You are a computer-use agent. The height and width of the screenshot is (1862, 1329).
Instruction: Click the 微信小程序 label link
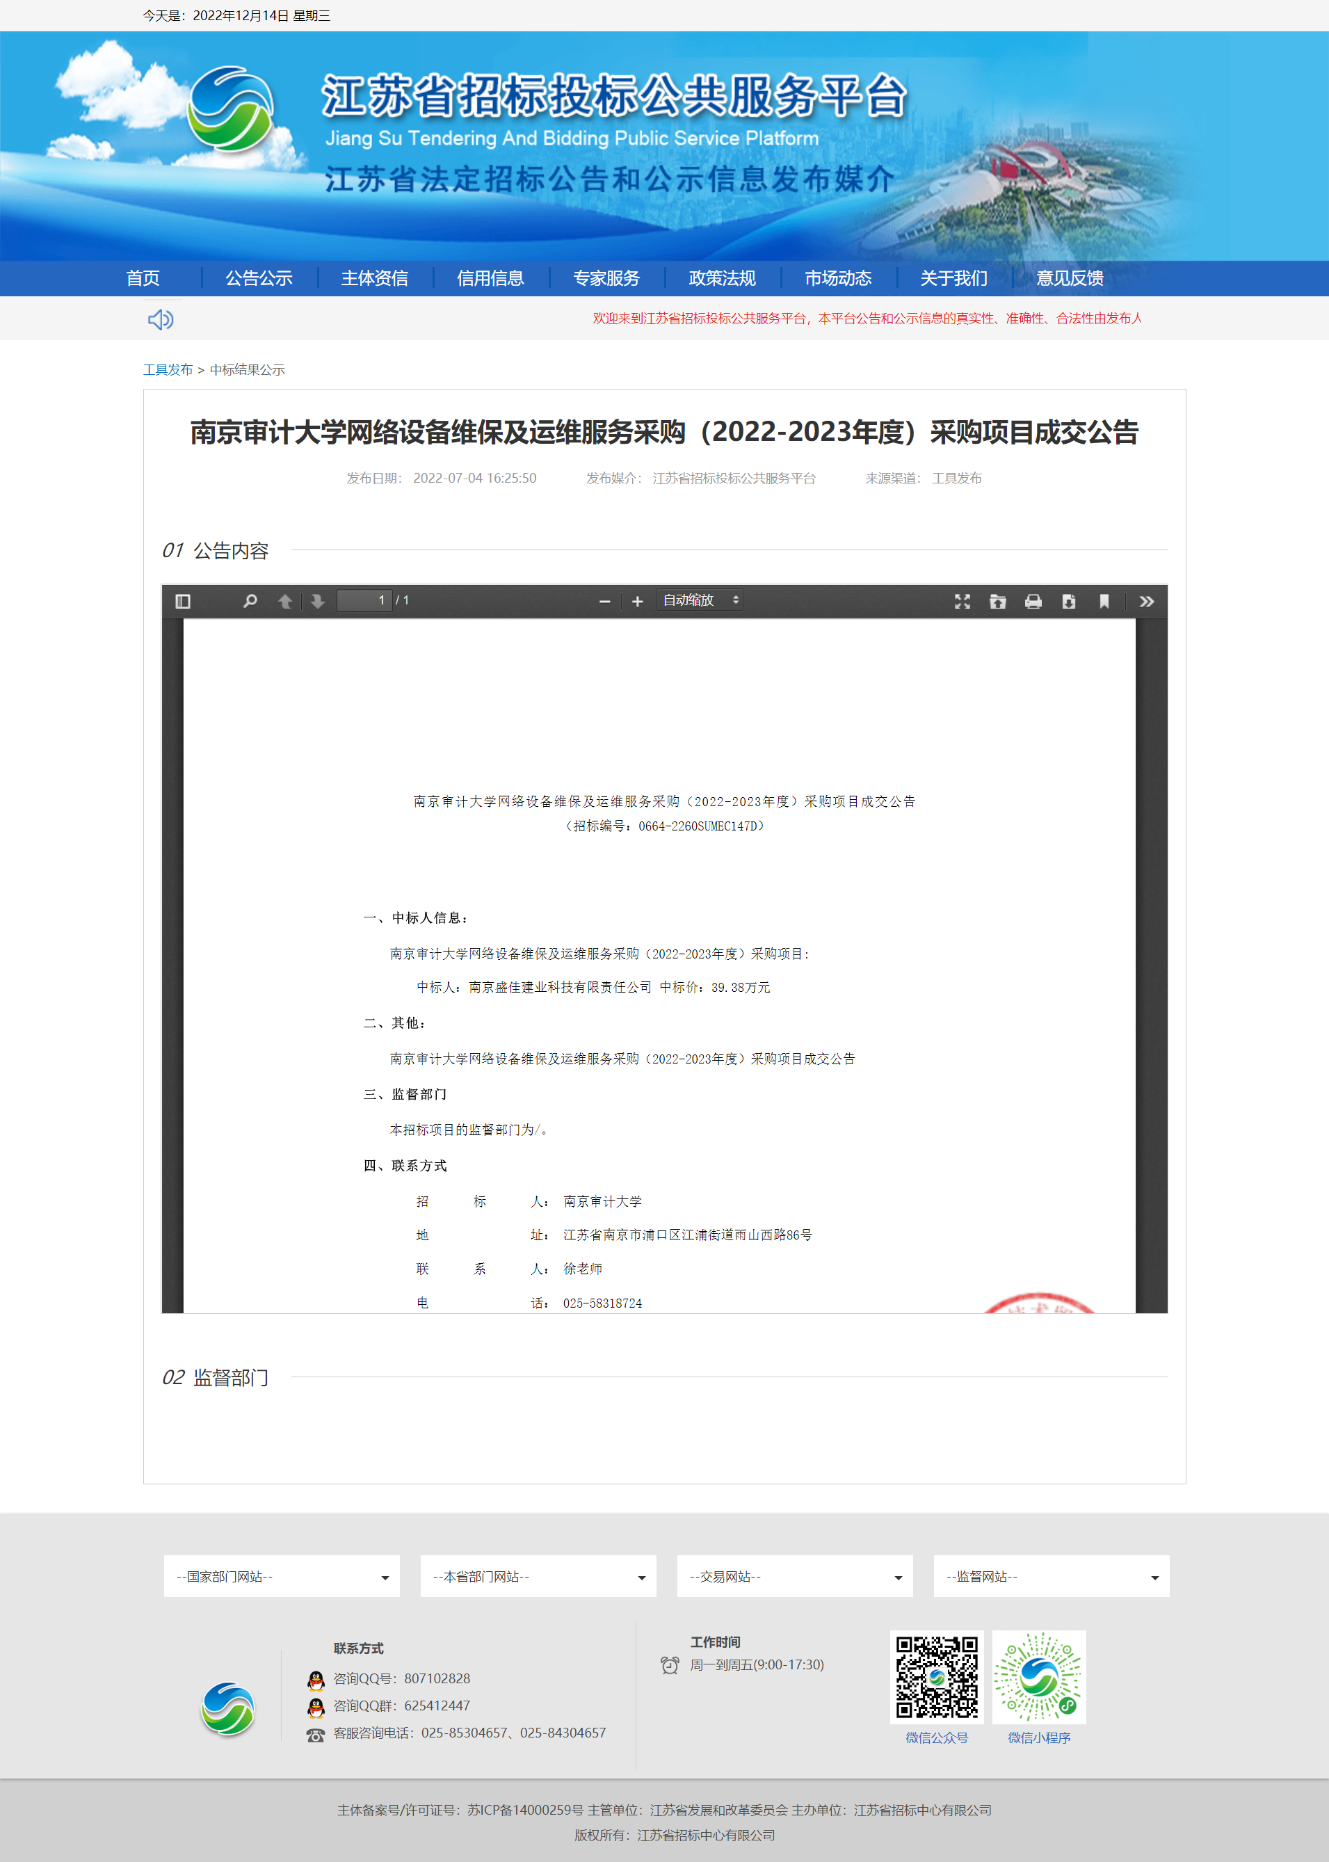click(x=1039, y=1737)
